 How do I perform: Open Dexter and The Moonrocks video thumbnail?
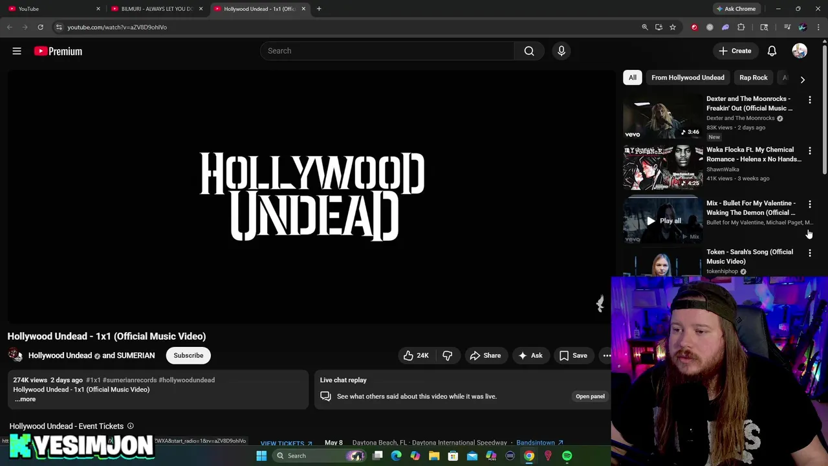point(662,116)
